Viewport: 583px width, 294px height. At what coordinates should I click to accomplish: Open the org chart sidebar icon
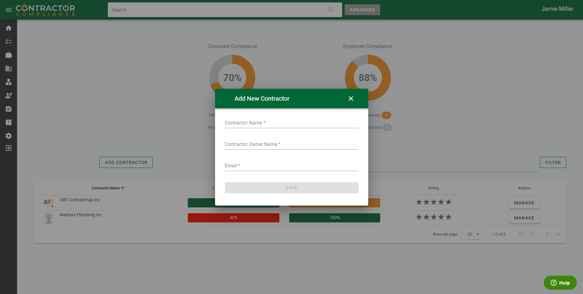(9, 82)
